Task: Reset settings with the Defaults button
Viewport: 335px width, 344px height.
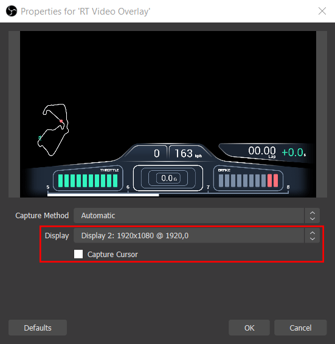Action: click(38, 328)
